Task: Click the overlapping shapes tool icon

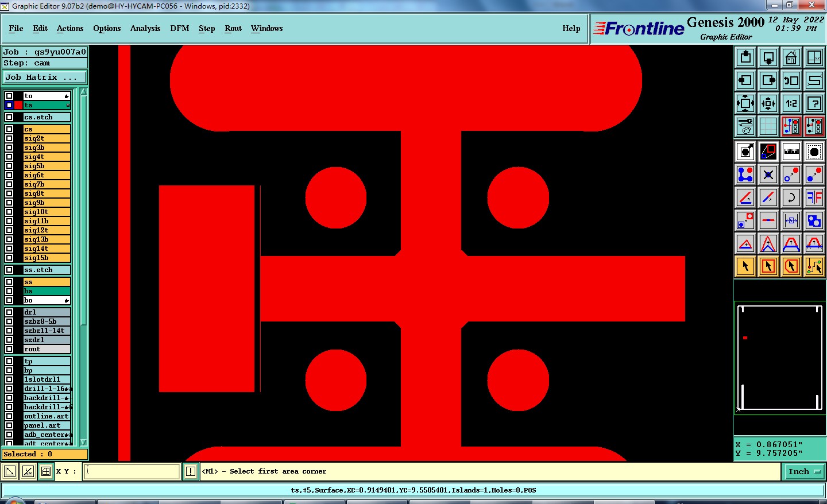Action: (814, 220)
